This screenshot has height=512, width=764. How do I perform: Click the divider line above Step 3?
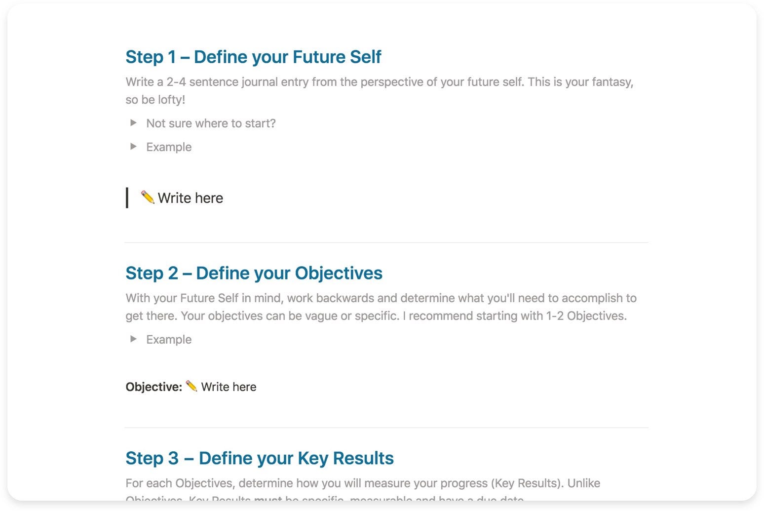386,428
